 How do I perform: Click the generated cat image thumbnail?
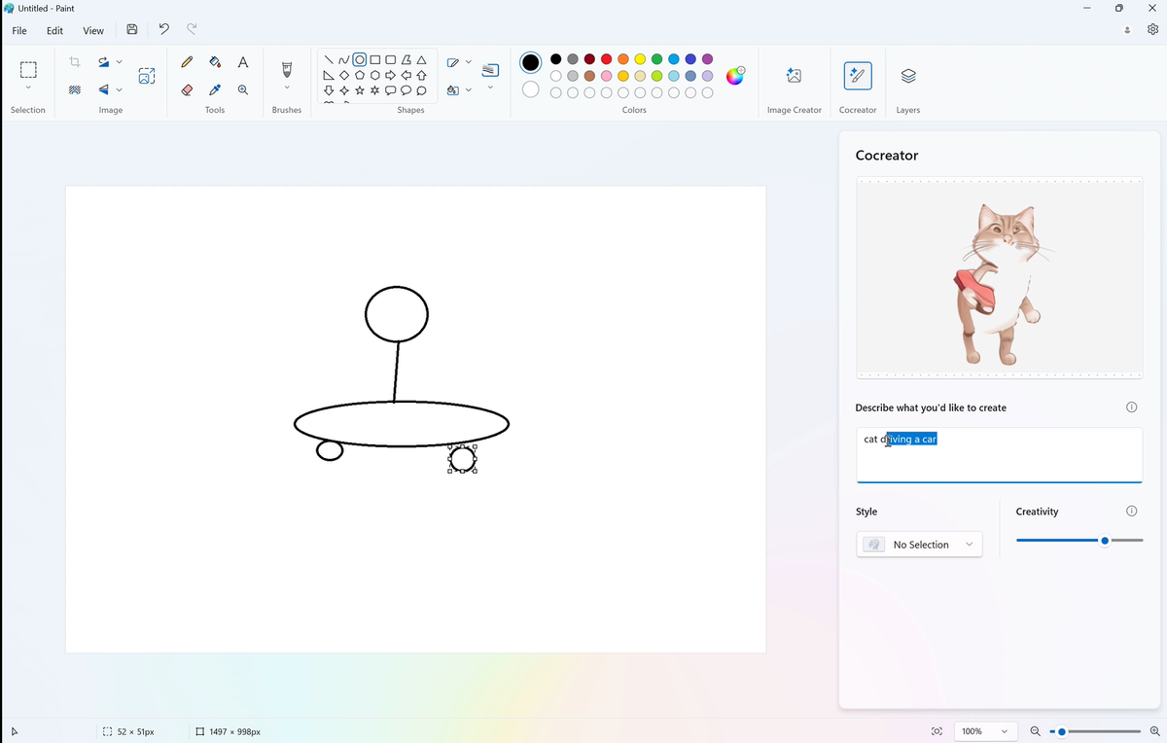[999, 278]
